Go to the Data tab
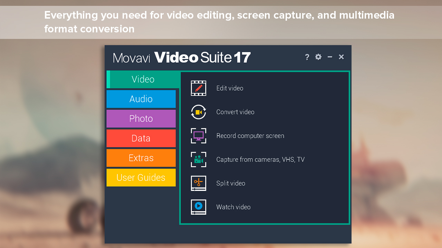The width and height of the screenshot is (442, 248). [141, 138]
